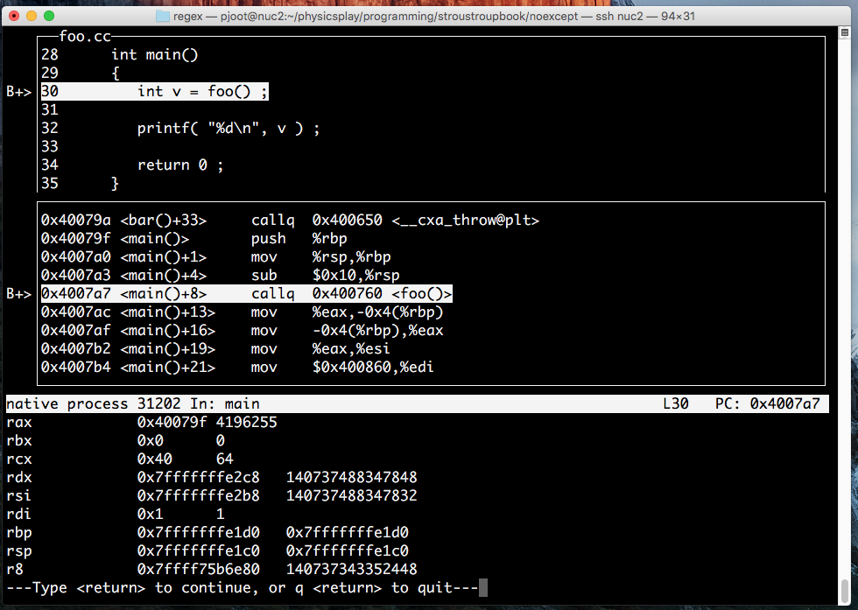Viewport: 858px width, 610px height.
Task: Click 'return 0 ;' on line 34
Action: (180, 165)
